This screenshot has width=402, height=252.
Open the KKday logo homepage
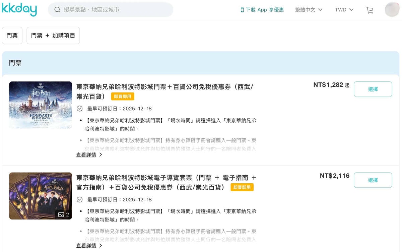pos(19,10)
